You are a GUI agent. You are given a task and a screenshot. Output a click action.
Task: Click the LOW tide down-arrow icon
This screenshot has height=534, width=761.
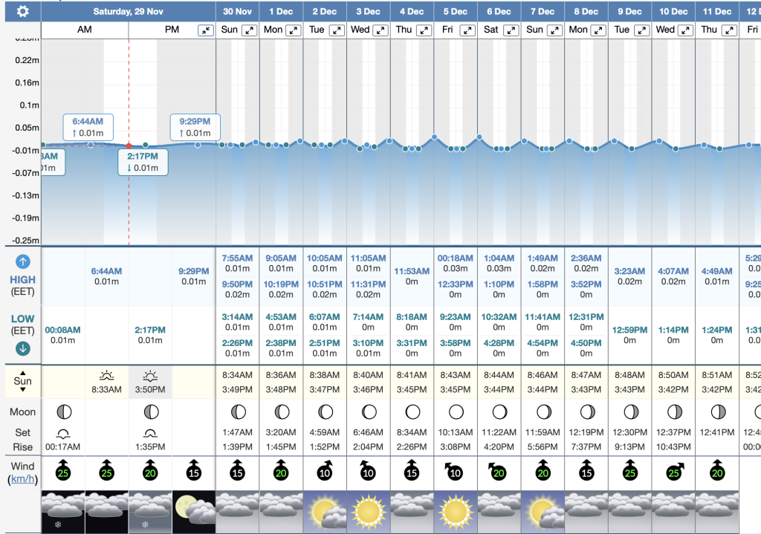(x=22, y=348)
